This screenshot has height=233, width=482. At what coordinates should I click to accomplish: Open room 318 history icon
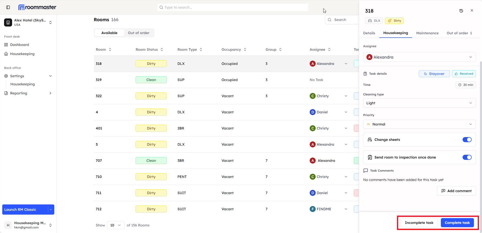tap(461, 11)
